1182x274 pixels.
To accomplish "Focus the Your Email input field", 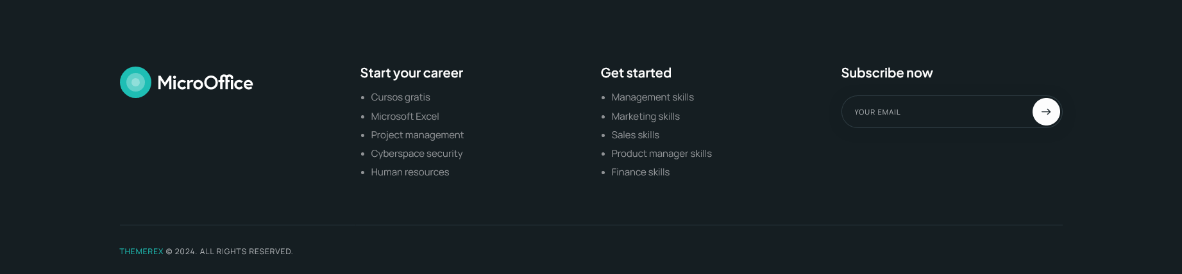I will (937, 111).
